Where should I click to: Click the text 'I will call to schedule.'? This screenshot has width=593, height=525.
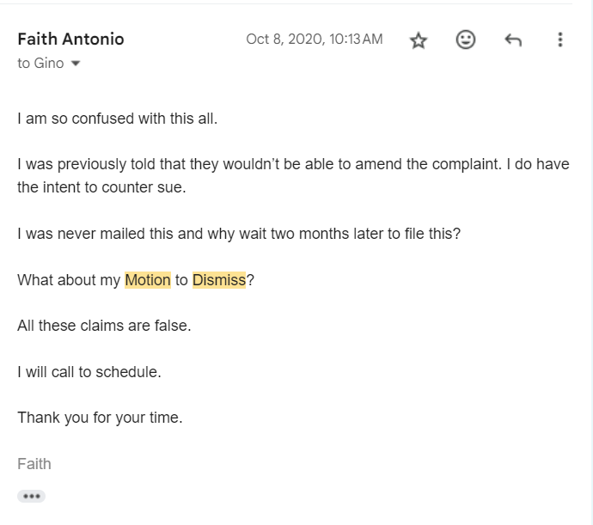89,372
